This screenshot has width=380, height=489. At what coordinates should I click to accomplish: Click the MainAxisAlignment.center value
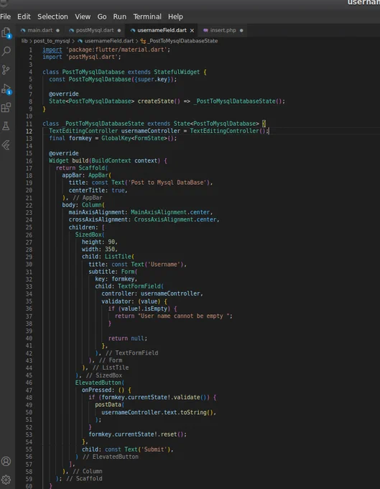[170, 212]
